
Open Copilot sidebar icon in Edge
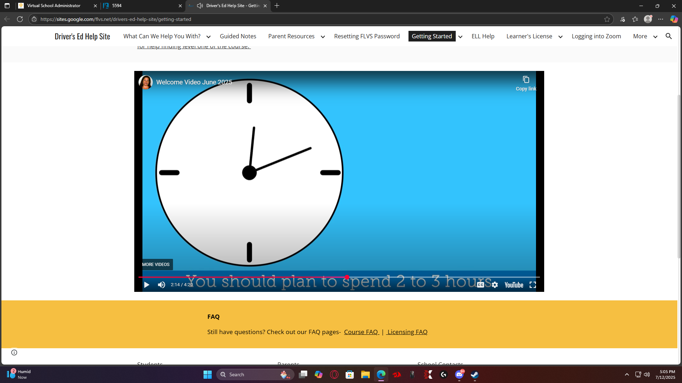[674, 19]
